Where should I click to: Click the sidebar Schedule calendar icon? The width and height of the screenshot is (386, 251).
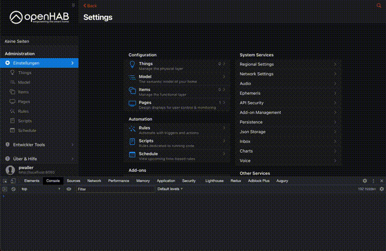click(12, 130)
